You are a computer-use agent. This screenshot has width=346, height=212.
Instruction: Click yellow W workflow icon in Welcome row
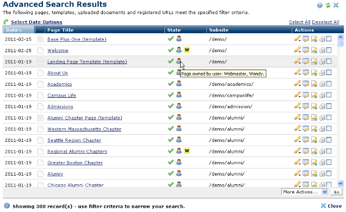(187, 50)
